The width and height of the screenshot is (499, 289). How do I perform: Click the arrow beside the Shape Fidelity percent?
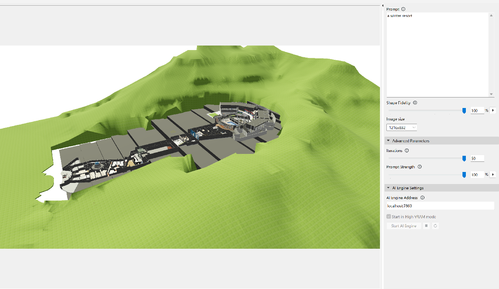[x=493, y=111]
